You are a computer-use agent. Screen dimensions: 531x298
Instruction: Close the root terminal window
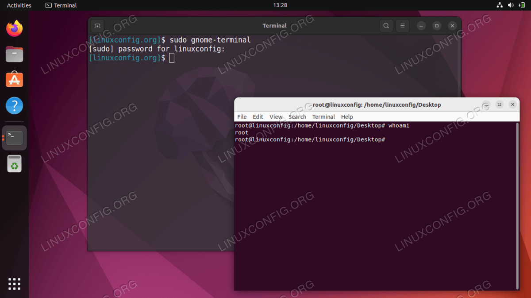[x=512, y=104]
